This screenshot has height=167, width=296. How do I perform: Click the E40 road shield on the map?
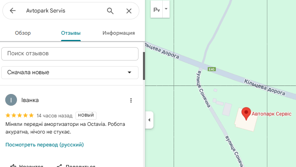click(212, 69)
